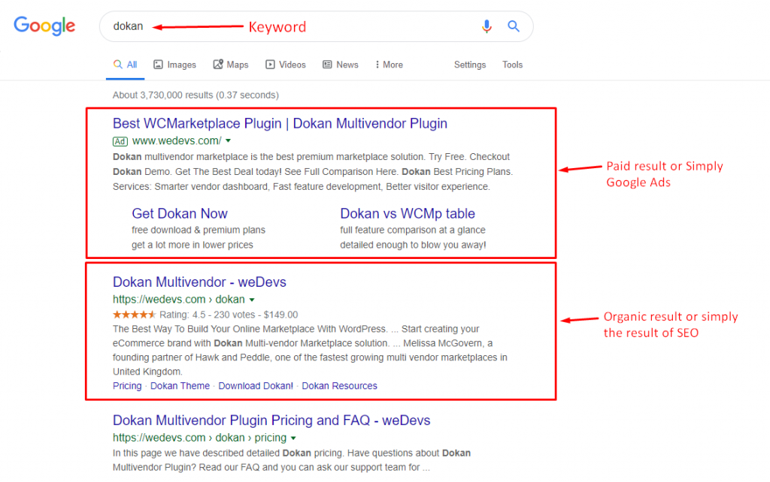This screenshot has width=770, height=482.
Task: Click the search box containing dokan
Action: click(316, 26)
